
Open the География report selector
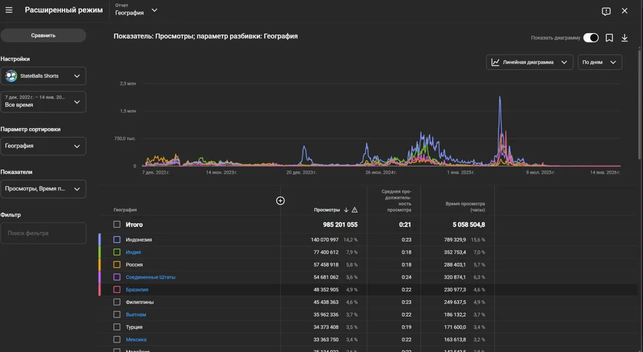137,10
